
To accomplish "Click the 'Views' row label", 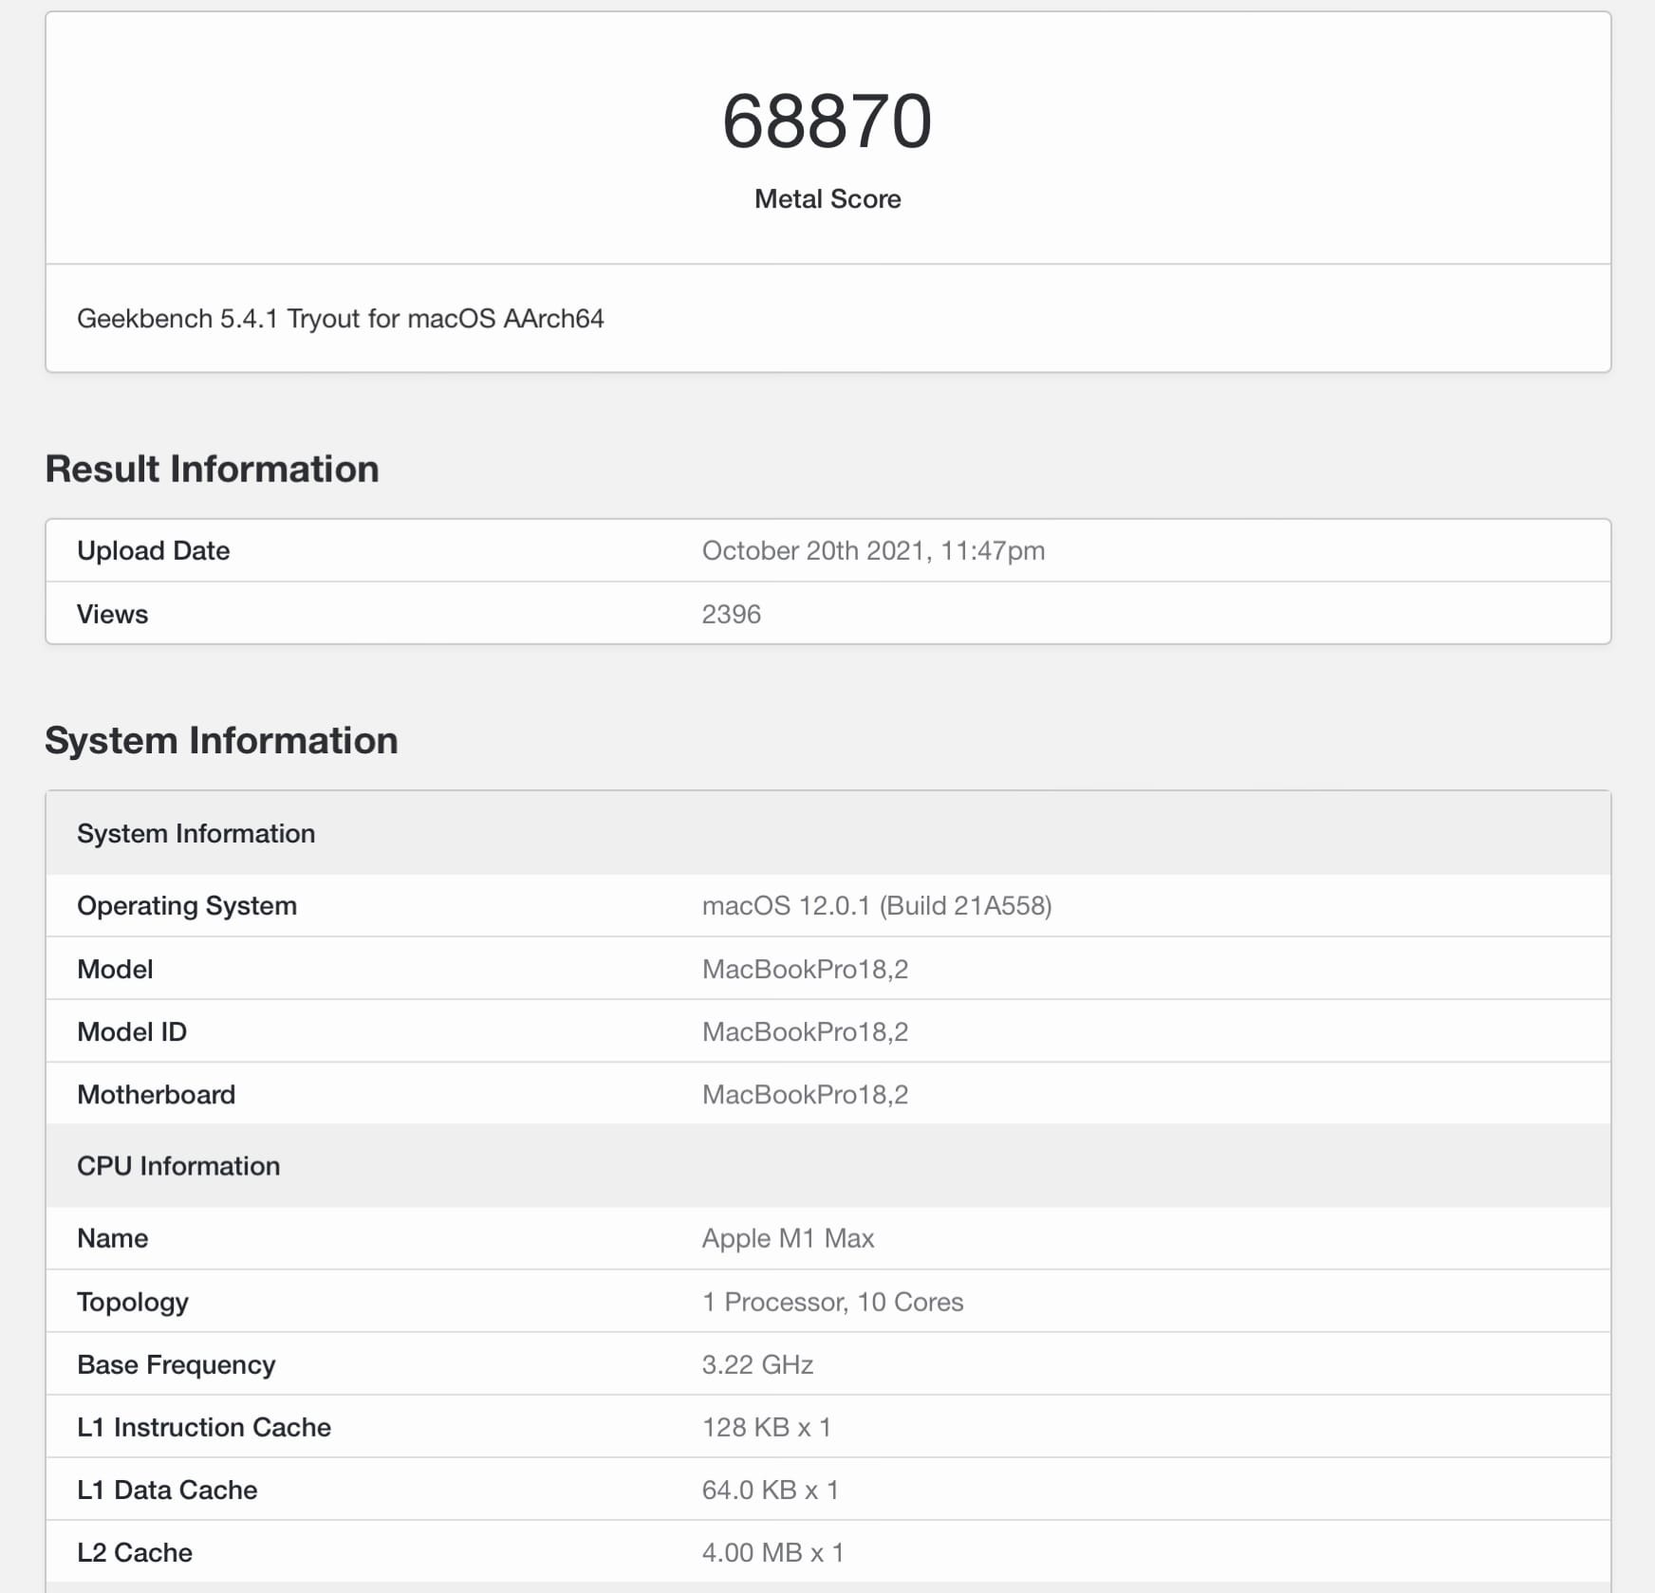I will coord(113,614).
